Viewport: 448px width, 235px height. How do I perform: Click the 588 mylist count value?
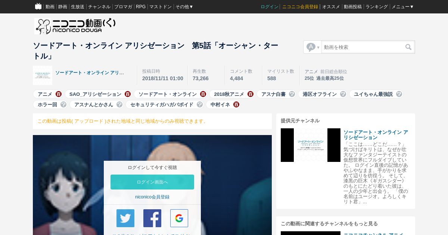tap(271, 78)
